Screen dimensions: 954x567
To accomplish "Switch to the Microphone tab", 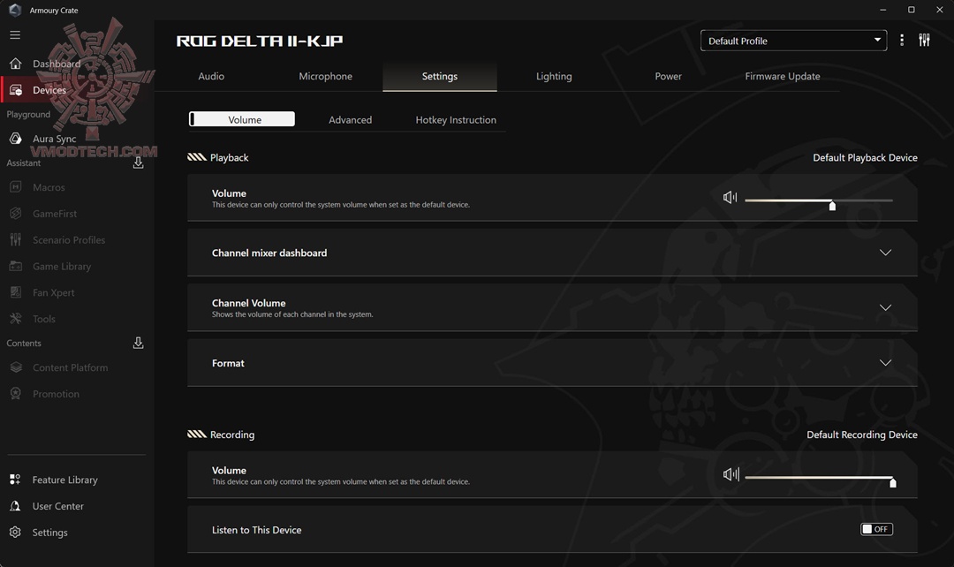I will coord(325,76).
